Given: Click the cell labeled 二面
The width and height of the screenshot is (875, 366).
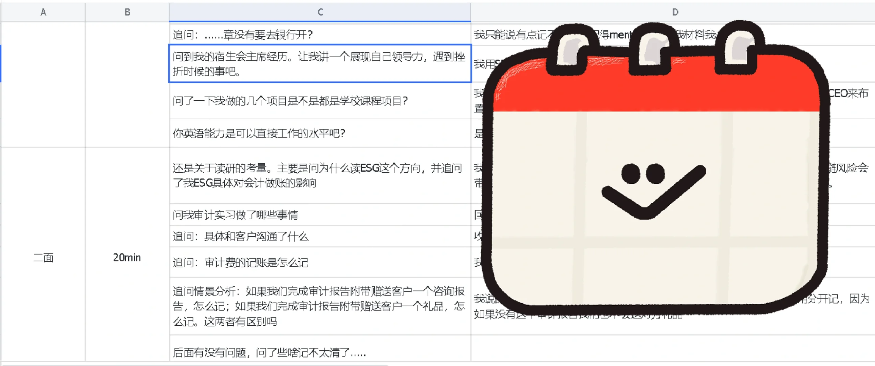Looking at the screenshot, I should tap(43, 258).
